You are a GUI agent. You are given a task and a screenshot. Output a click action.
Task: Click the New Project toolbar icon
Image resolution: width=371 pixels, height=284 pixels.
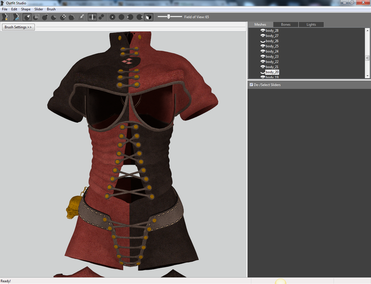point(5,17)
